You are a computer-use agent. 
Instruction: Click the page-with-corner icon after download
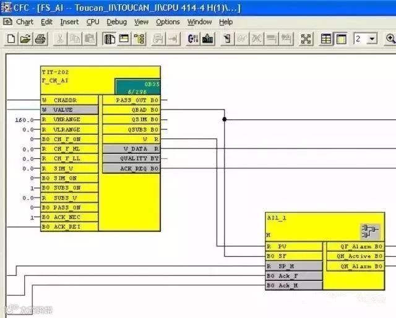tap(227, 39)
